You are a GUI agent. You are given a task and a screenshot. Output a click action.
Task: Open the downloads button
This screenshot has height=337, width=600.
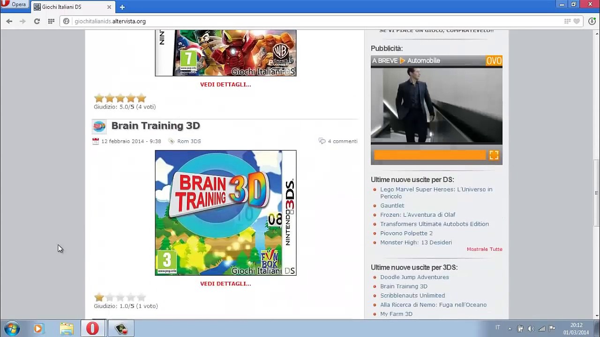tap(592, 21)
